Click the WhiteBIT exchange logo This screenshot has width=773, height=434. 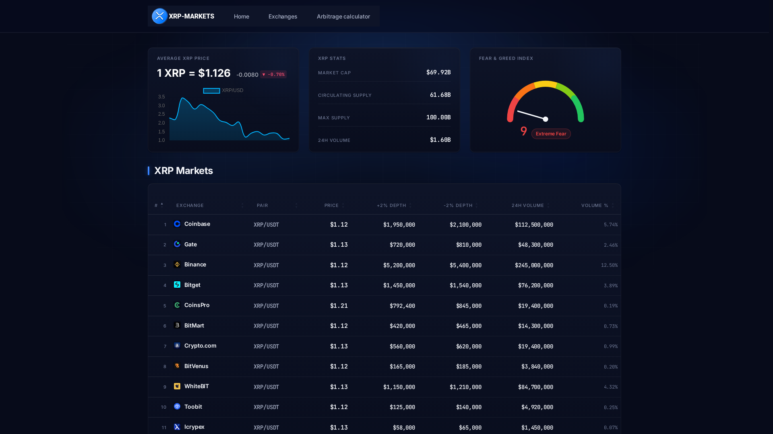177,386
